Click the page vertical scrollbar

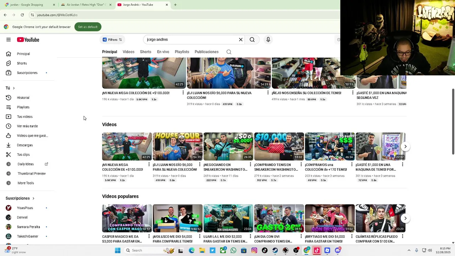coord(453,122)
